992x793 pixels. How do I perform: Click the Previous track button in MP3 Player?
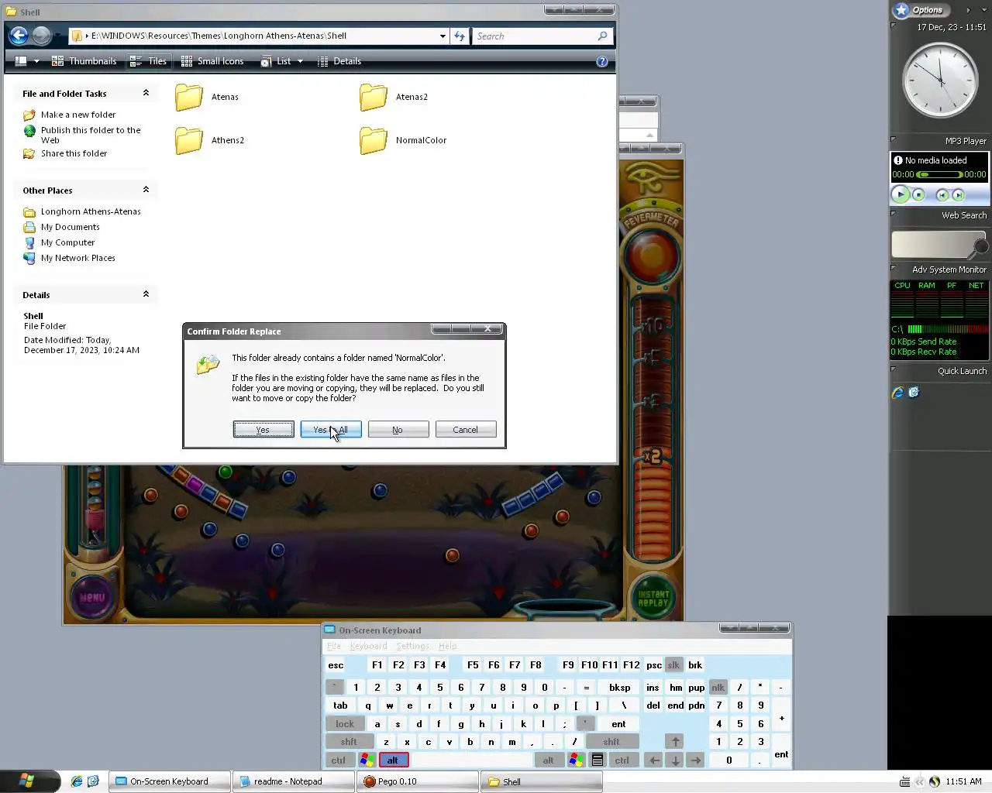[942, 195]
